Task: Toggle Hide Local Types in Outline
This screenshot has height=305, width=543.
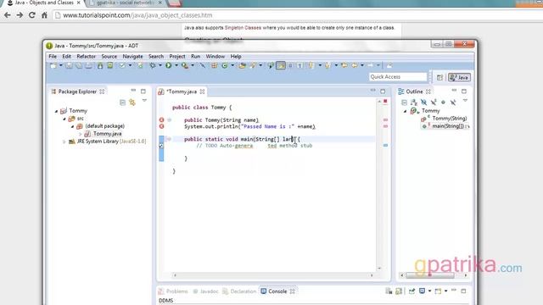Action: tap(453, 103)
